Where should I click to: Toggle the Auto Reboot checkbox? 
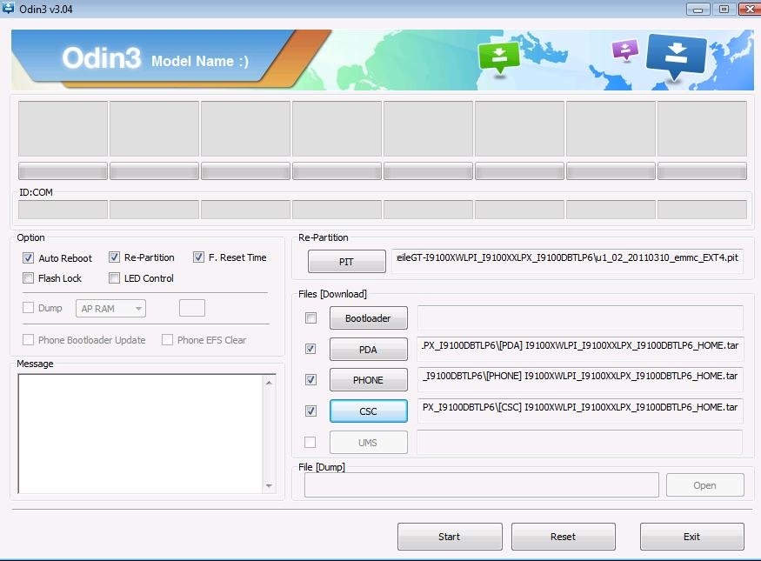tap(28, 258)
